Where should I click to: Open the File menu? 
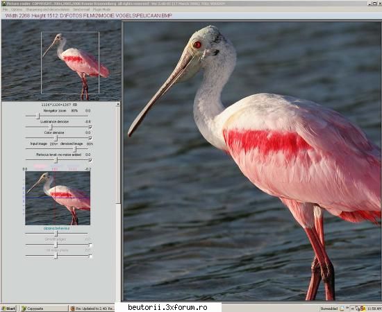5,10
